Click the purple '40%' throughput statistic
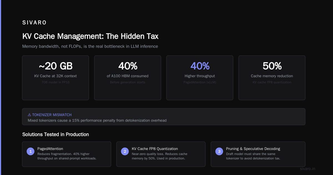Viewport: 333px width, 175px height. pos(200,66)
